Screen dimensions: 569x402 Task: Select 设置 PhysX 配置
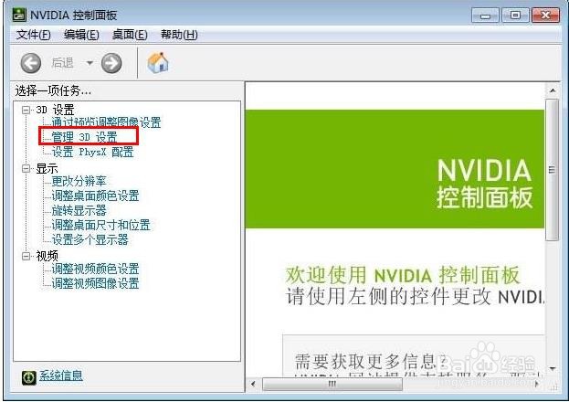tap(92, 152)
